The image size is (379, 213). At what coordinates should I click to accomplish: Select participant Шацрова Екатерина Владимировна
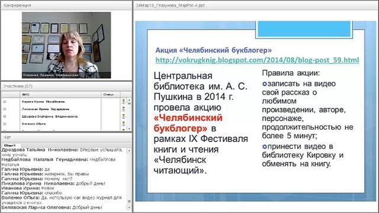point(50,117)
